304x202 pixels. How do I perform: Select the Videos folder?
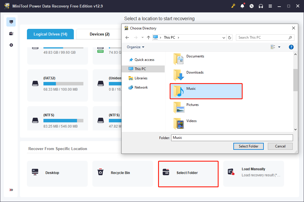click(x=206, y=124)
